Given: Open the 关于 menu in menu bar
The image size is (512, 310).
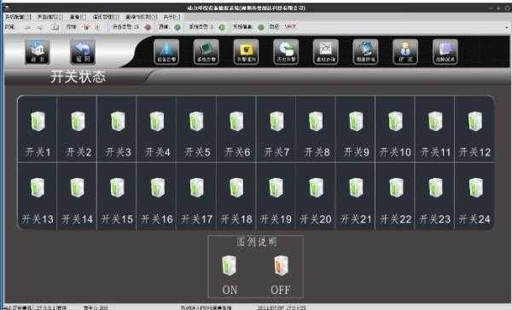Looking at the screenshot, I should 172,17.
